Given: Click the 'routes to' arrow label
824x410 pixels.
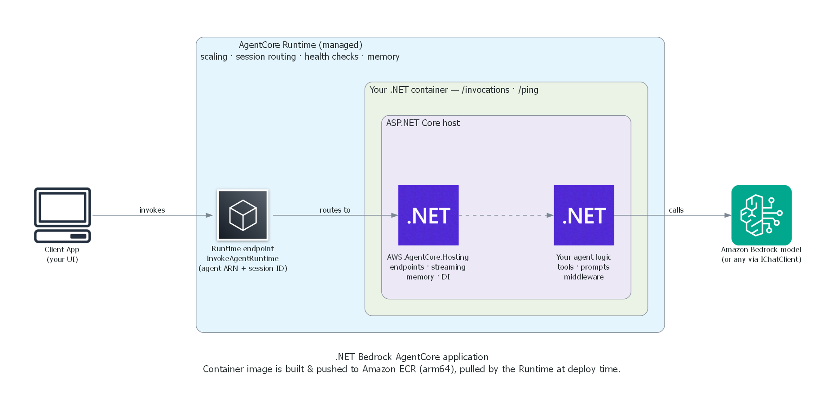Looking at the screenshot, I should point(335,210).
